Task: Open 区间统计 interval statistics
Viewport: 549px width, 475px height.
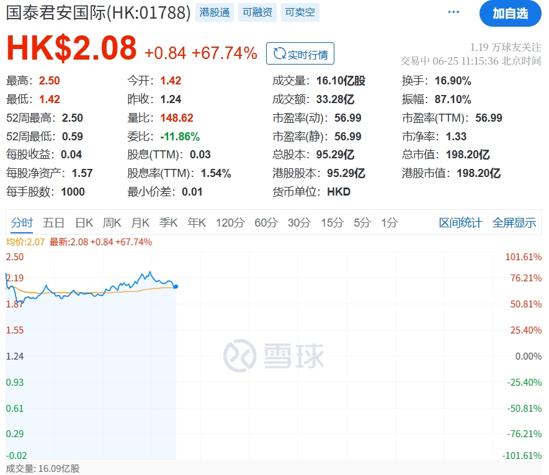Action: point(460,223)
